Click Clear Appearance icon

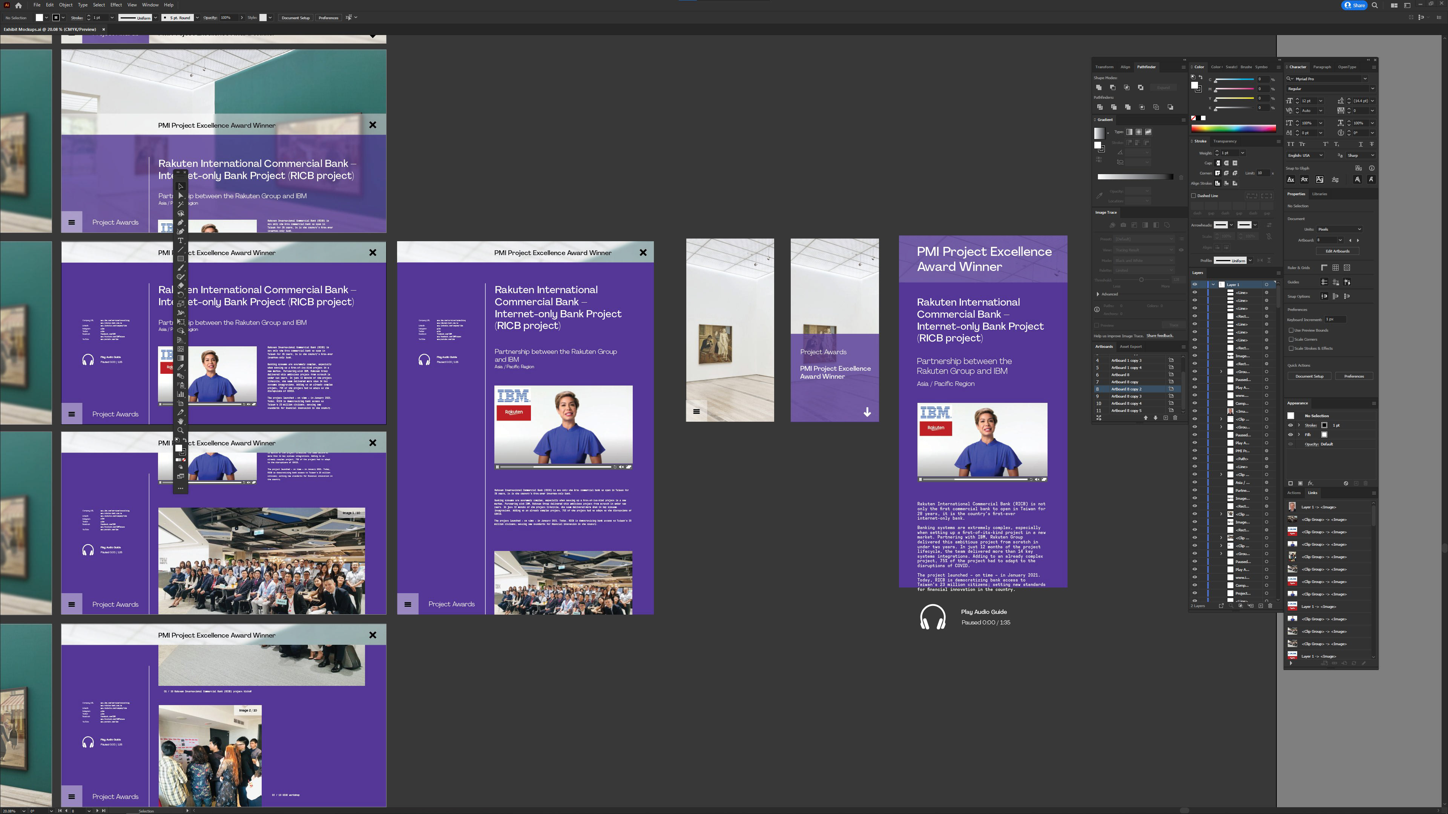(1346, 483)
